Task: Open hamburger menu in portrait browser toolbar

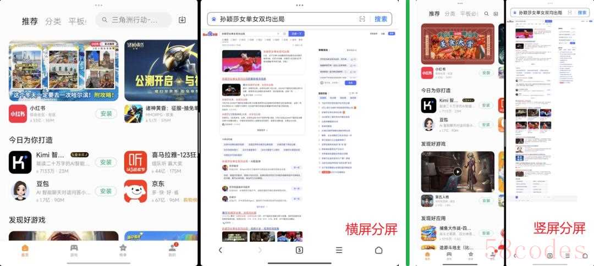Action: pyautogui.click(x=568, y=256)
